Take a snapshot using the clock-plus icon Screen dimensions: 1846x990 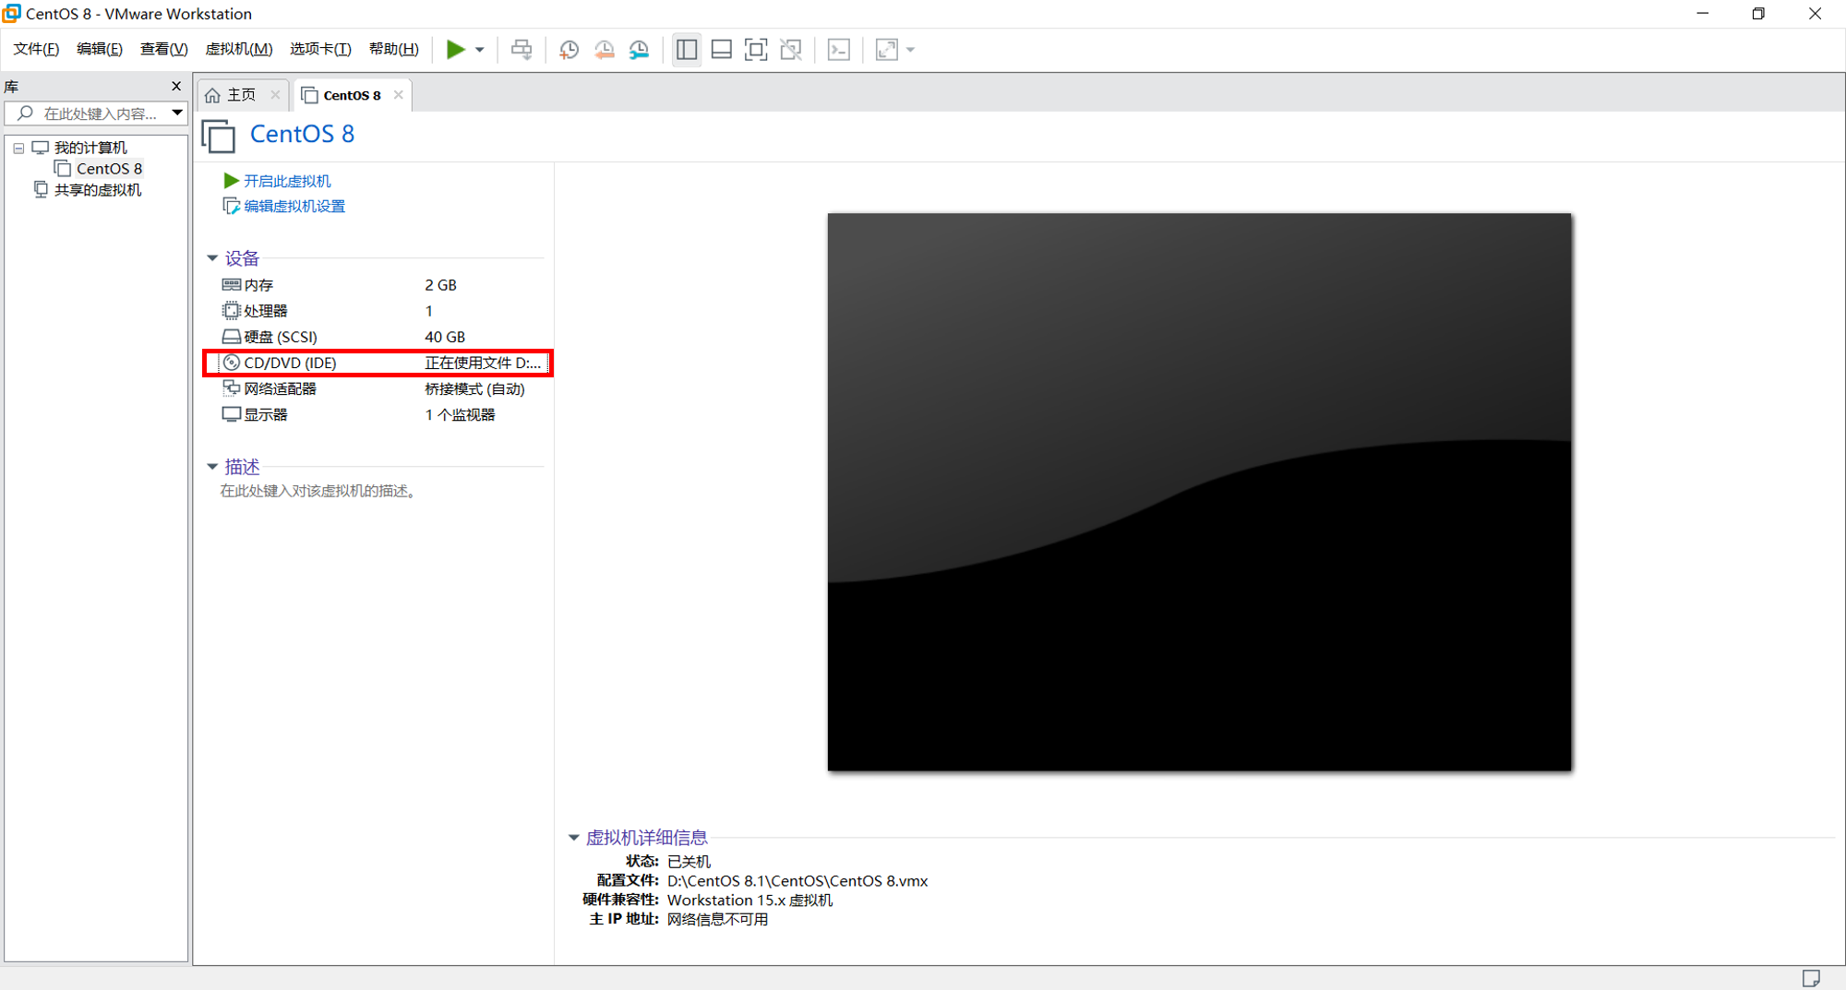tap(569, 50)
